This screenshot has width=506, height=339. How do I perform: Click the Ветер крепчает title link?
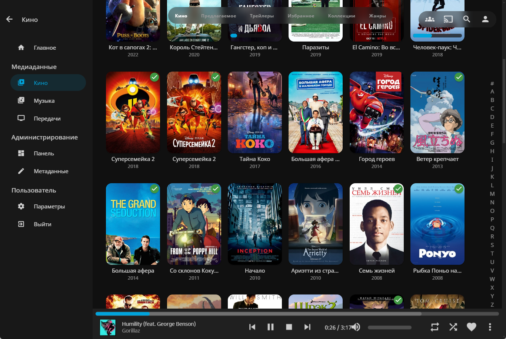437,159
